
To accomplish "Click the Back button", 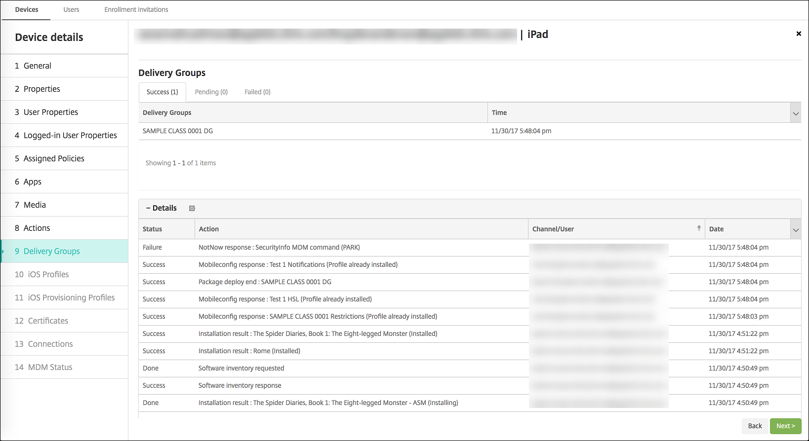I will [755, 426].
